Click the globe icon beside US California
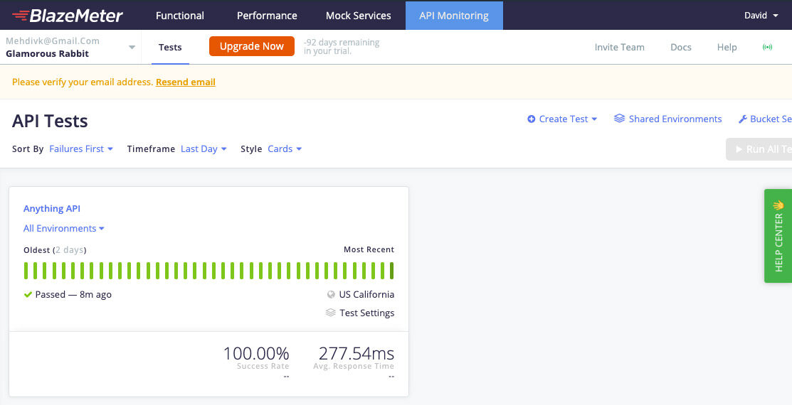792x405 pixels. [x=331, y=294]
